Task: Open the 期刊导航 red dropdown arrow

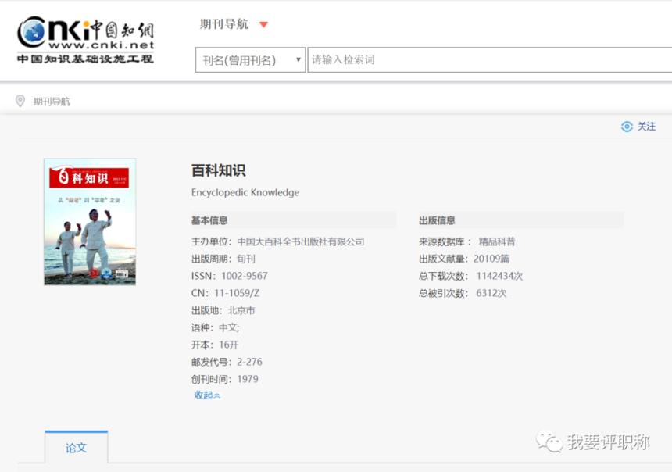Action: pyautogui.click(x=264, y=25)
